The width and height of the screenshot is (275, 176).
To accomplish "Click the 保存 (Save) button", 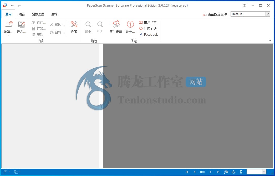I will click(39, 23).
